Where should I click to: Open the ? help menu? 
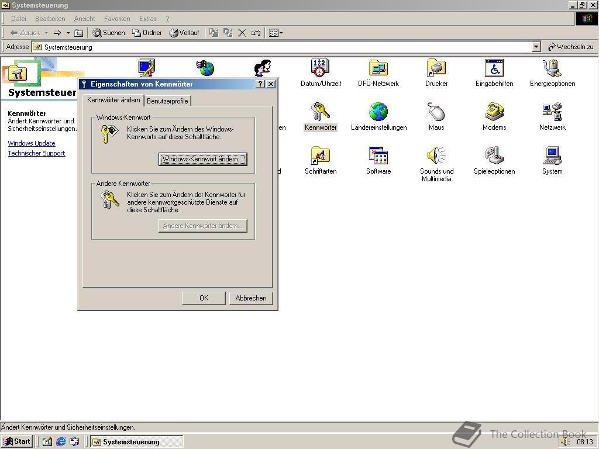(x=167, y=19)
